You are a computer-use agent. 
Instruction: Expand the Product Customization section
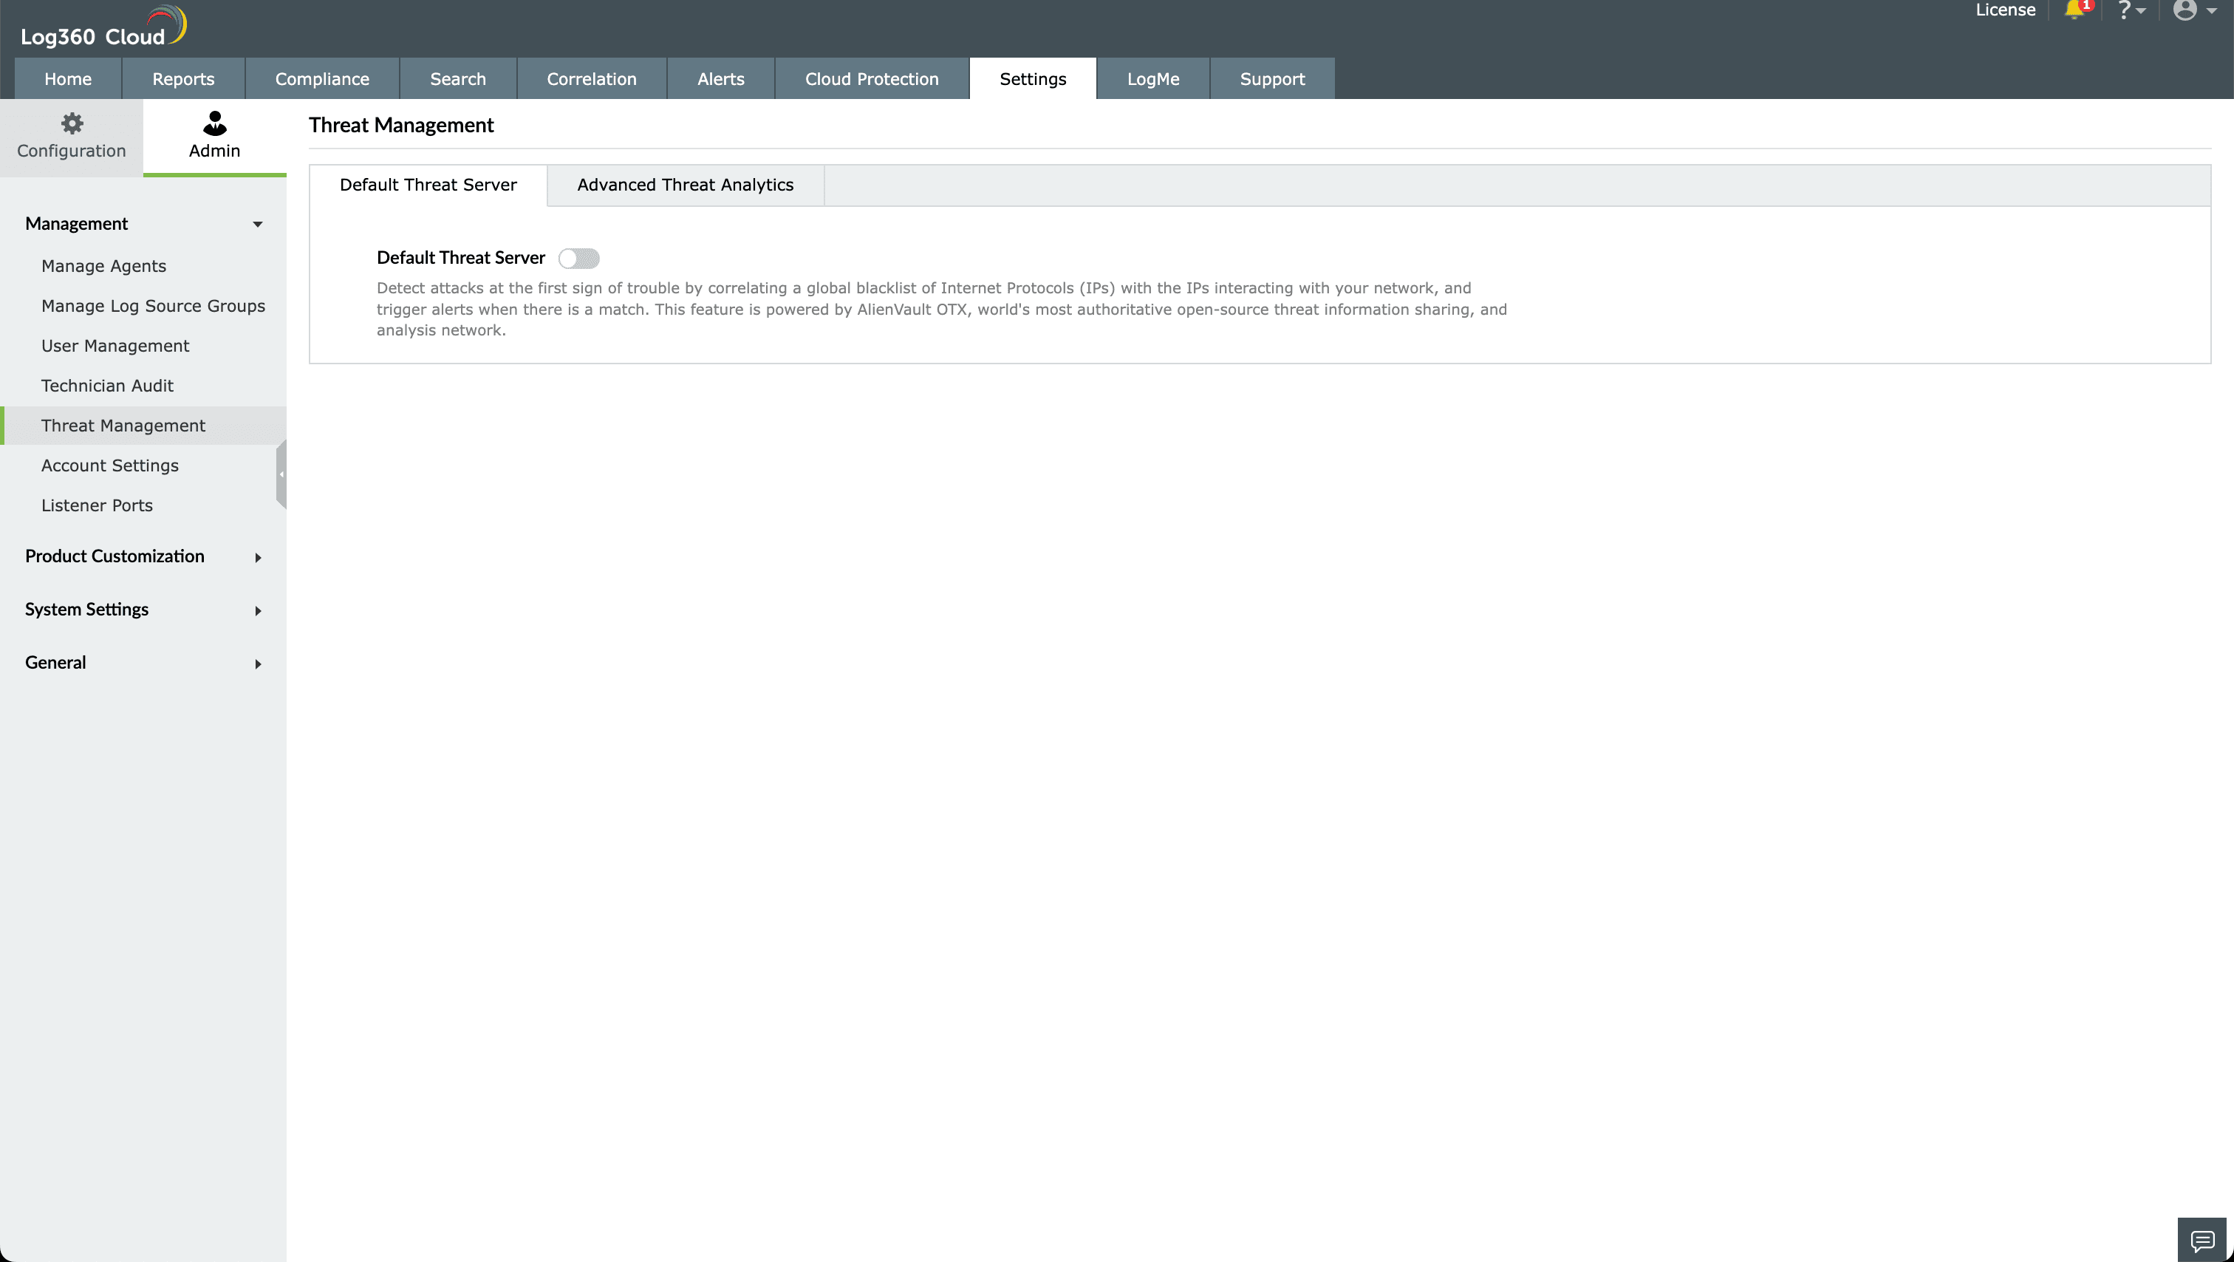(x=258, y=558)
